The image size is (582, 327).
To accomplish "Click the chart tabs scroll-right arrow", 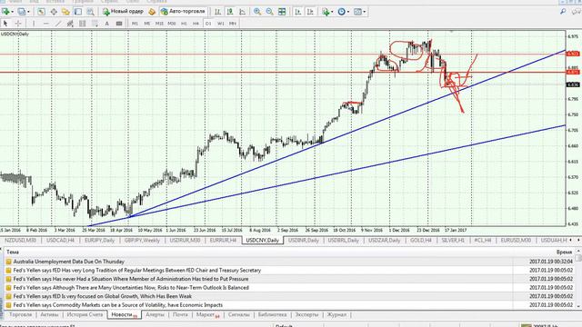I will click(578, 240).
